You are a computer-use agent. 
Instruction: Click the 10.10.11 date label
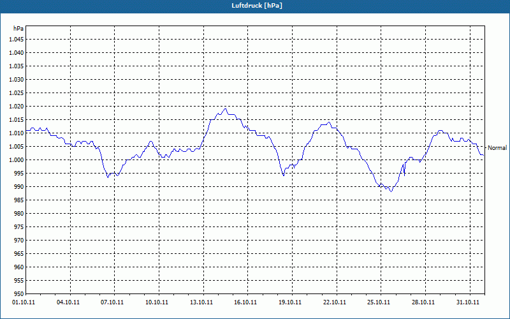click(x=157, y=302)
